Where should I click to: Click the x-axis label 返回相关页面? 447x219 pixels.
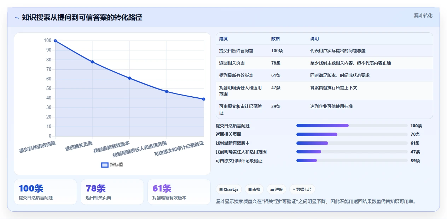tap(79, 146)
